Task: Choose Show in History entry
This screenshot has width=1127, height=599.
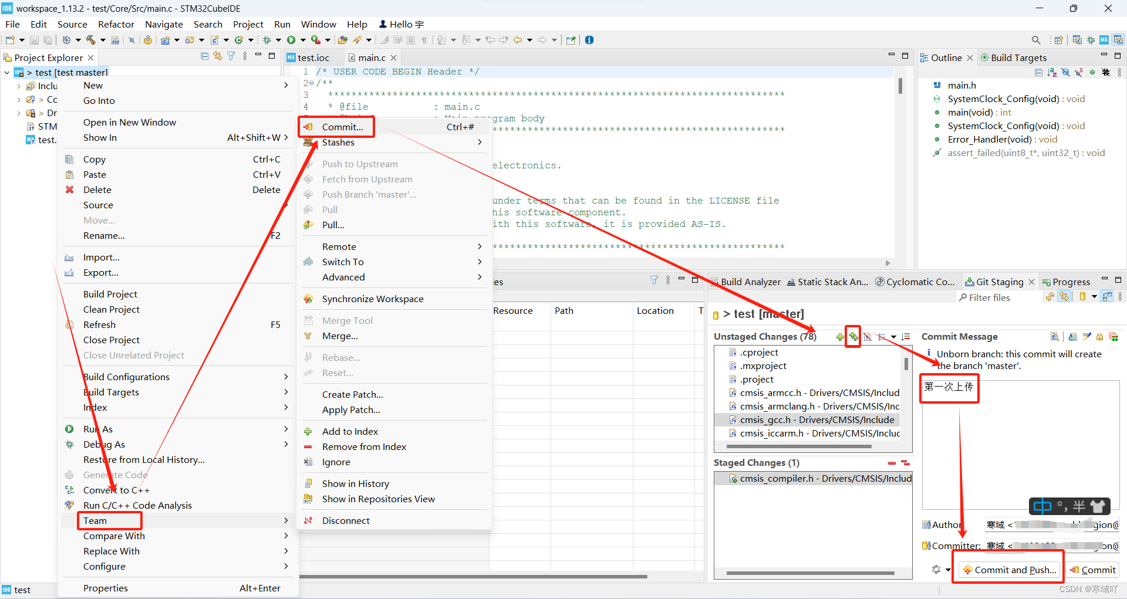Action: tap(394, 483)
